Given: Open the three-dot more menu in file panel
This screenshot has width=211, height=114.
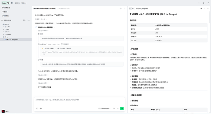Looking at the screenshot, I should pos(29,20).
